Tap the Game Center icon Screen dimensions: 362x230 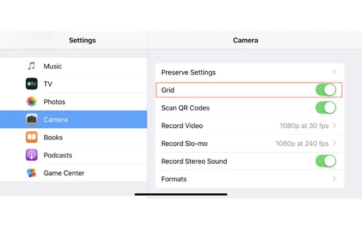[x=31, y=173]
